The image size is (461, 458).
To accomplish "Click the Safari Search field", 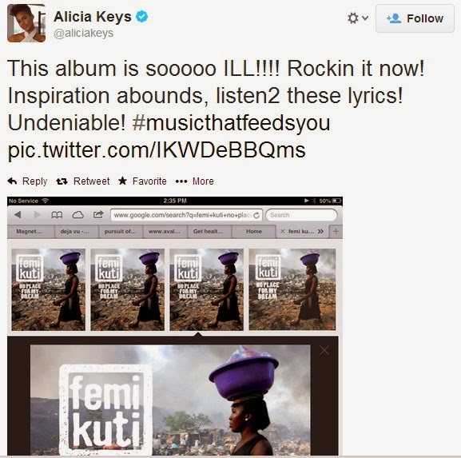I will 301,215.
